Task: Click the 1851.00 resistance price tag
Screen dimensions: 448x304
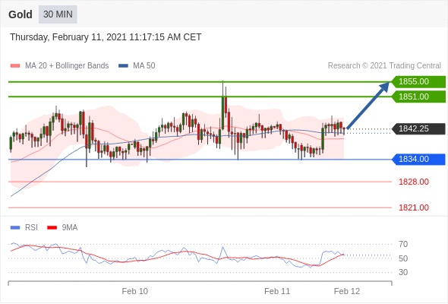Action: 418,97
